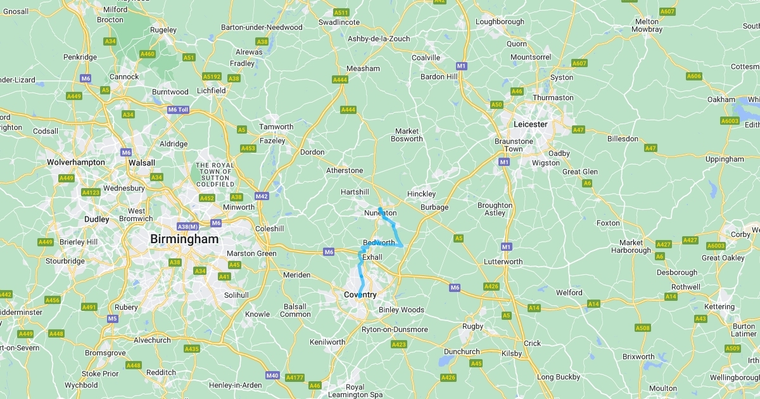The width and height of the screenshot is (760, 399).
Task: Click the Rugby town label
Action: 473,327
